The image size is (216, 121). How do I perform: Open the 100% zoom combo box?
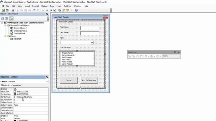171,56
